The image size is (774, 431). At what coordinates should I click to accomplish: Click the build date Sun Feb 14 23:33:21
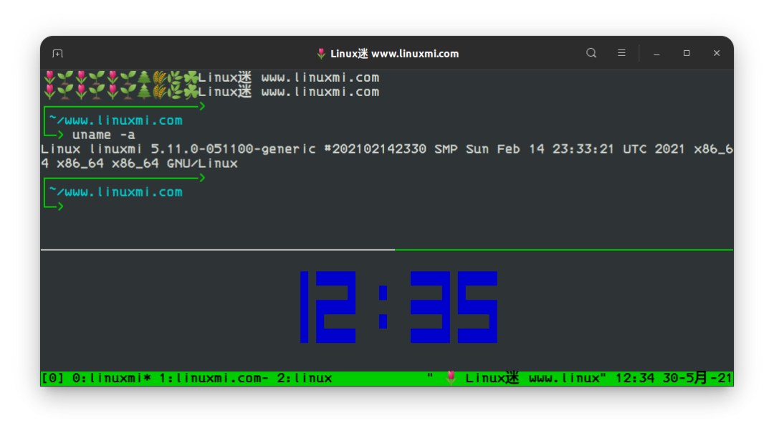pos(540,149)
